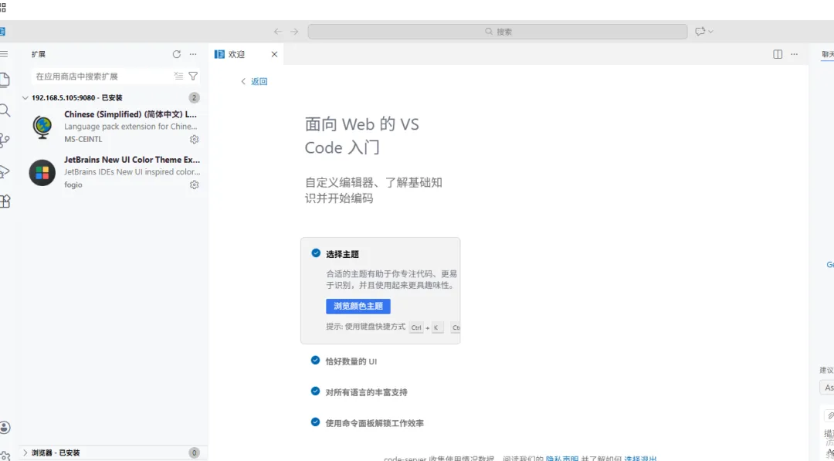The width and height of the screenshot is (834, 461).
Task: Click the top 搜索 command center box
Action: [x=498, y=32]
